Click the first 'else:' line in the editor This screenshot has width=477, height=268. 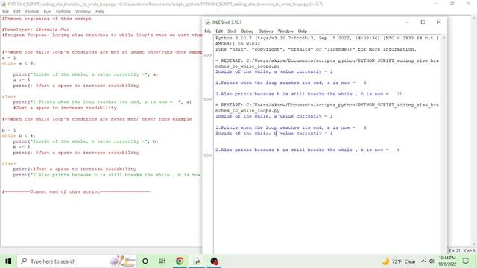click(x=8, y=97)
